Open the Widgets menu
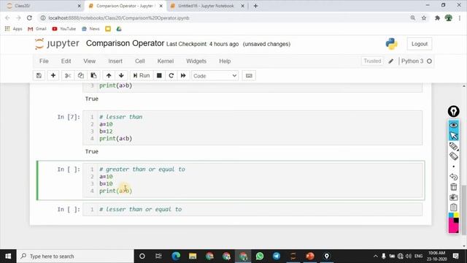 click(196, 61)
